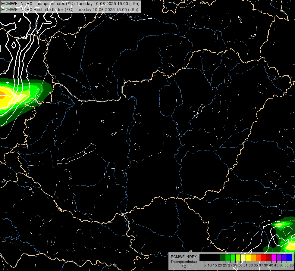Click the BestLiftedIndex title line at top
This screenshot has width=295, height=271.
tap(70, 9)
